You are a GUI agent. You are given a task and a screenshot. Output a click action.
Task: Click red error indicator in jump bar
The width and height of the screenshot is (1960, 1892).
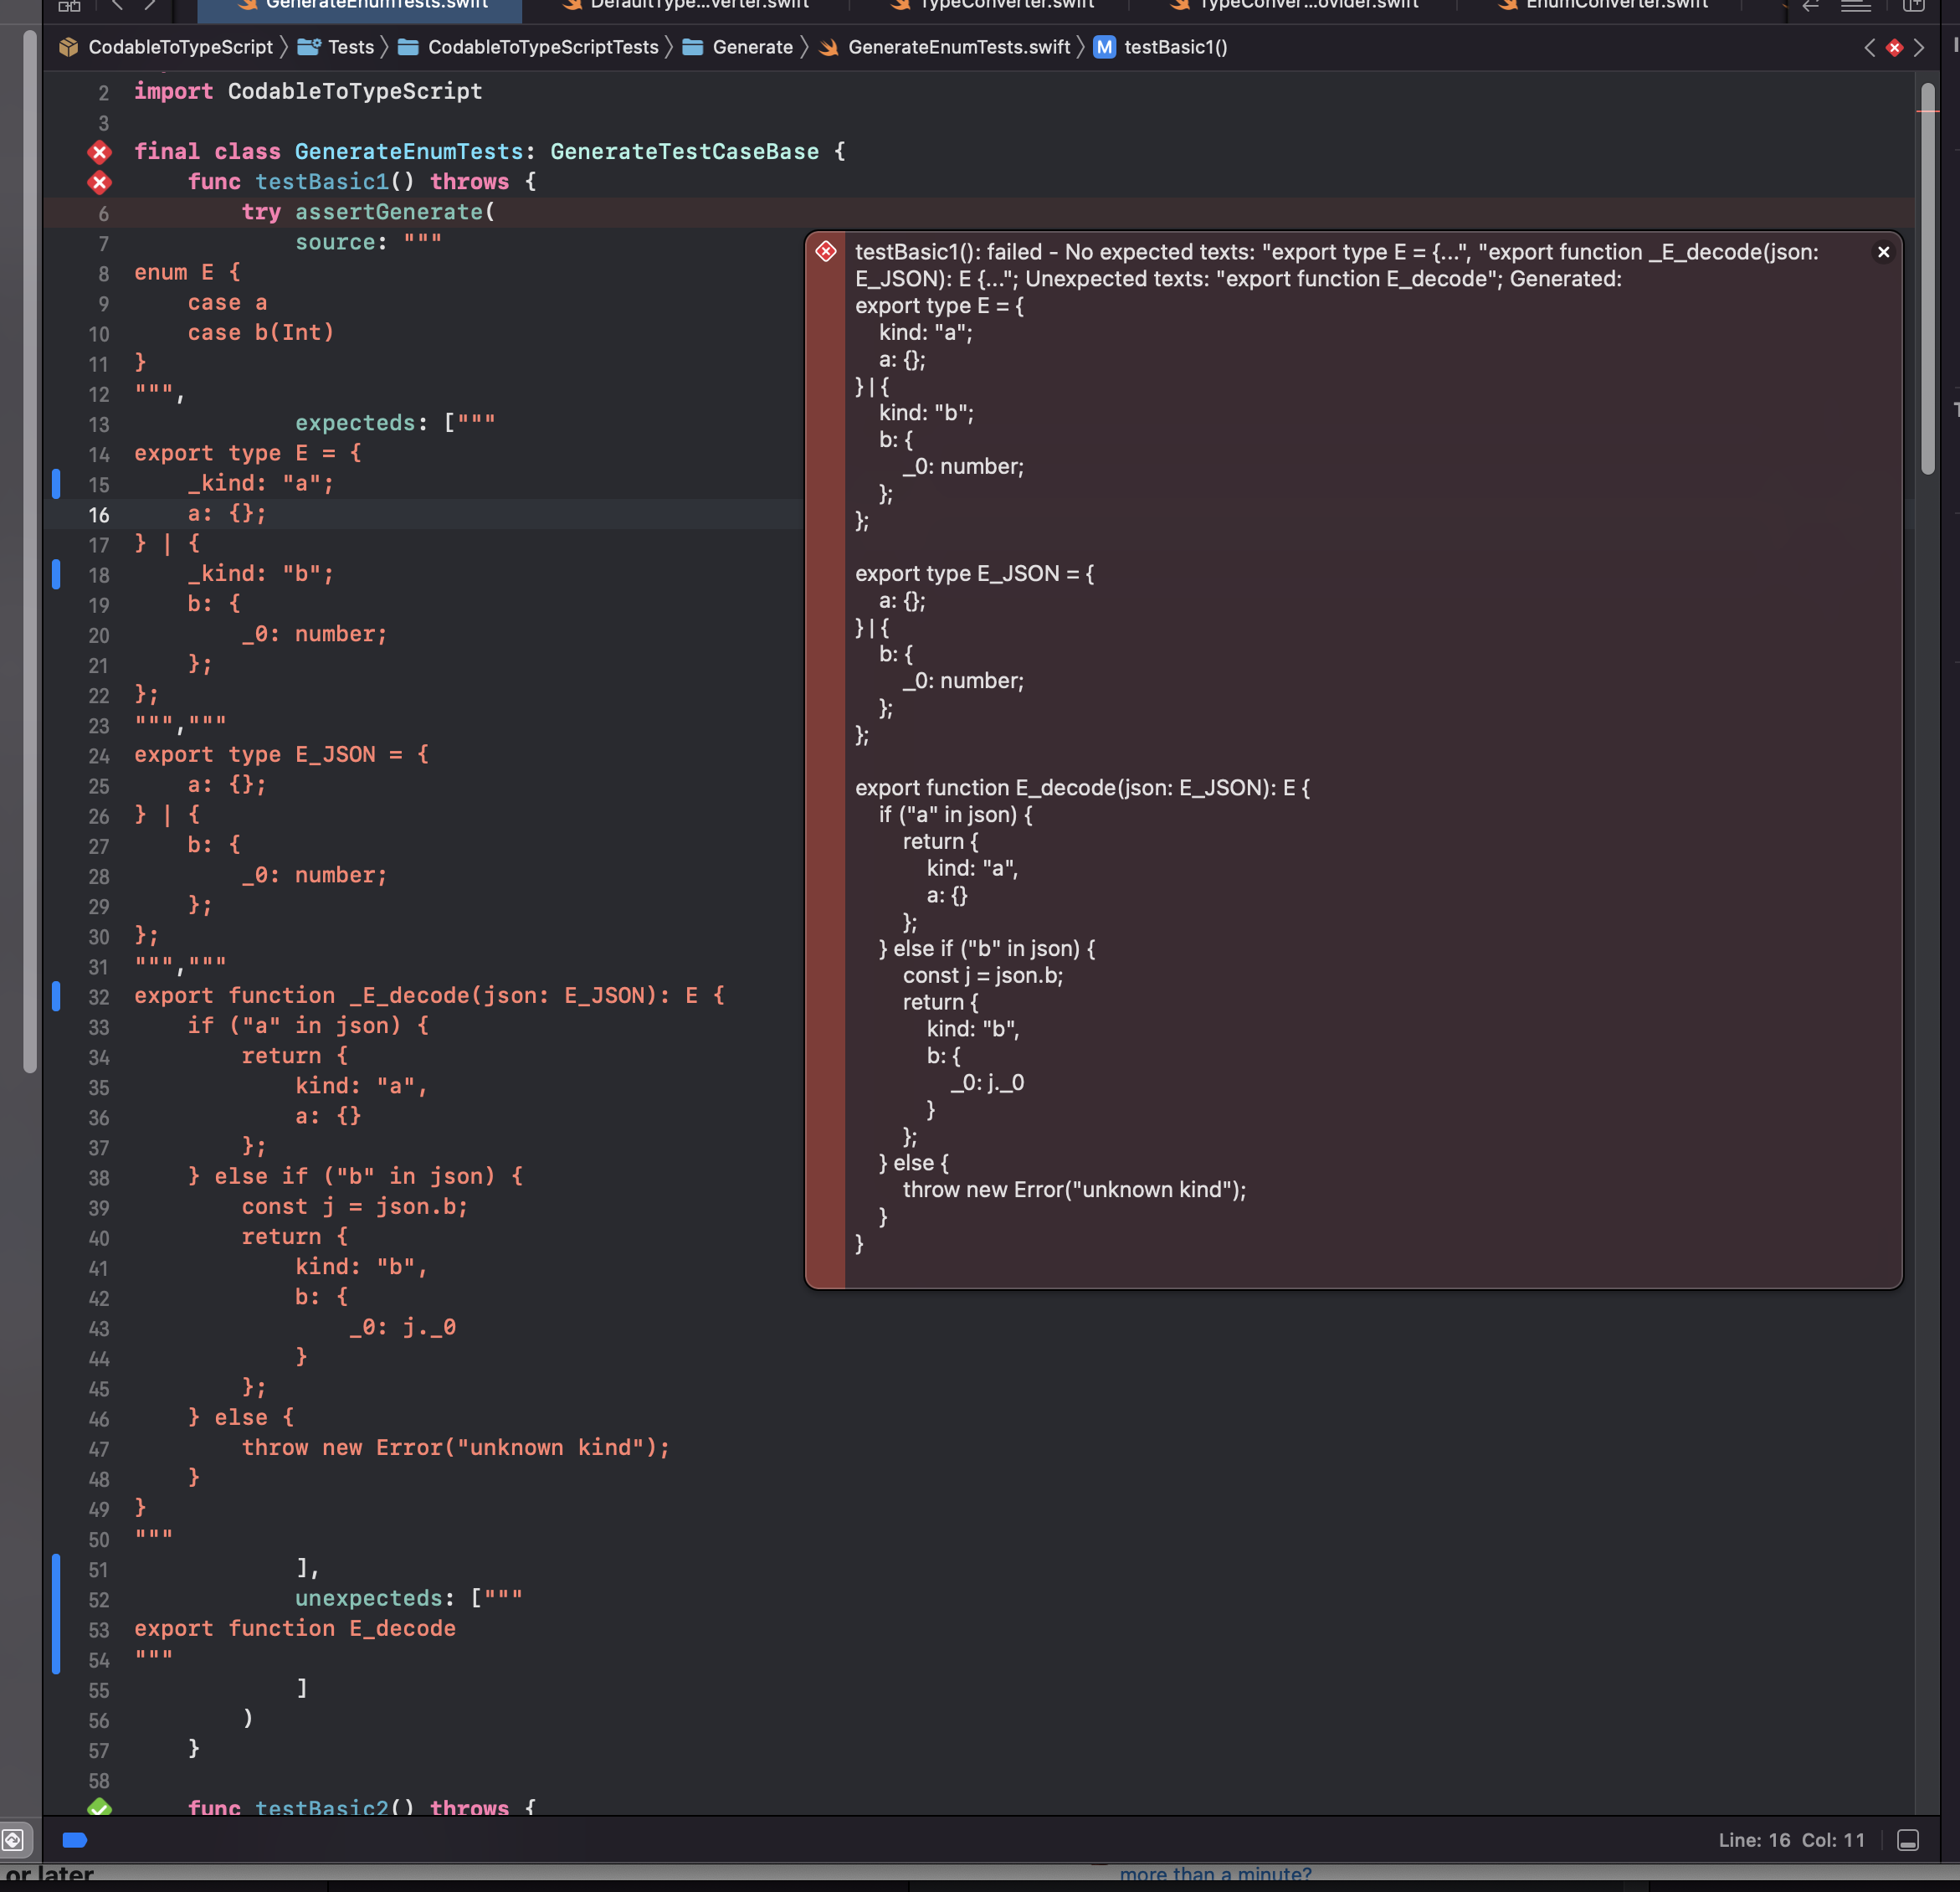[1894, 47]
